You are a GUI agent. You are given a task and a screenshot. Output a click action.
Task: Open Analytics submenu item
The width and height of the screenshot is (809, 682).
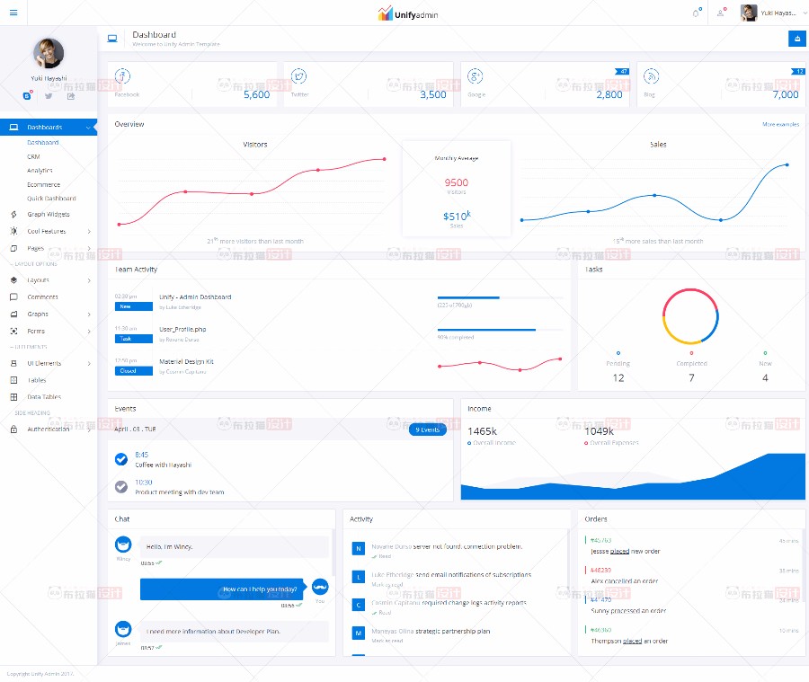pyautogui.click(x=40, y=171)
